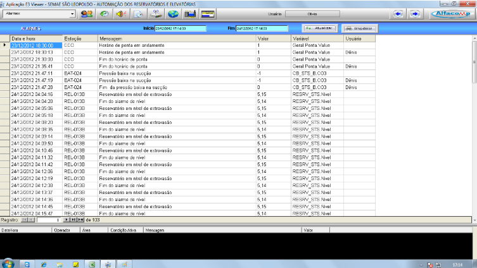Click the alarm speaker mute icon
The image size is (477, 268).
point(122,13)
